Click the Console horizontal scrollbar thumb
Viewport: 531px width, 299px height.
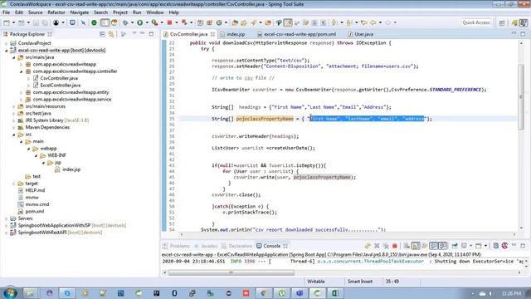[231, 272]
